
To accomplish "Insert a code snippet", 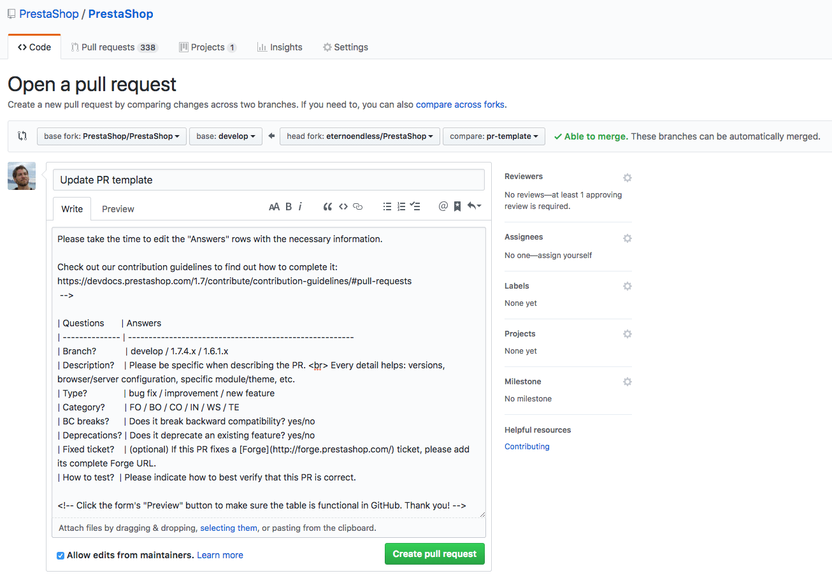I will (x=343, y=206).
